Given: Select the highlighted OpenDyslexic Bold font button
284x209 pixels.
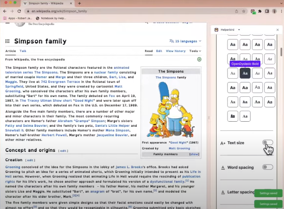Looking at the screenshot, I should point(245,73).
